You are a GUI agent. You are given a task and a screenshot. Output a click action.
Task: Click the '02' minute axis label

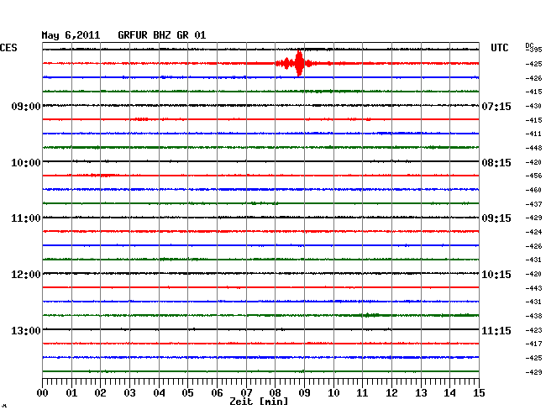click(100, 392)
